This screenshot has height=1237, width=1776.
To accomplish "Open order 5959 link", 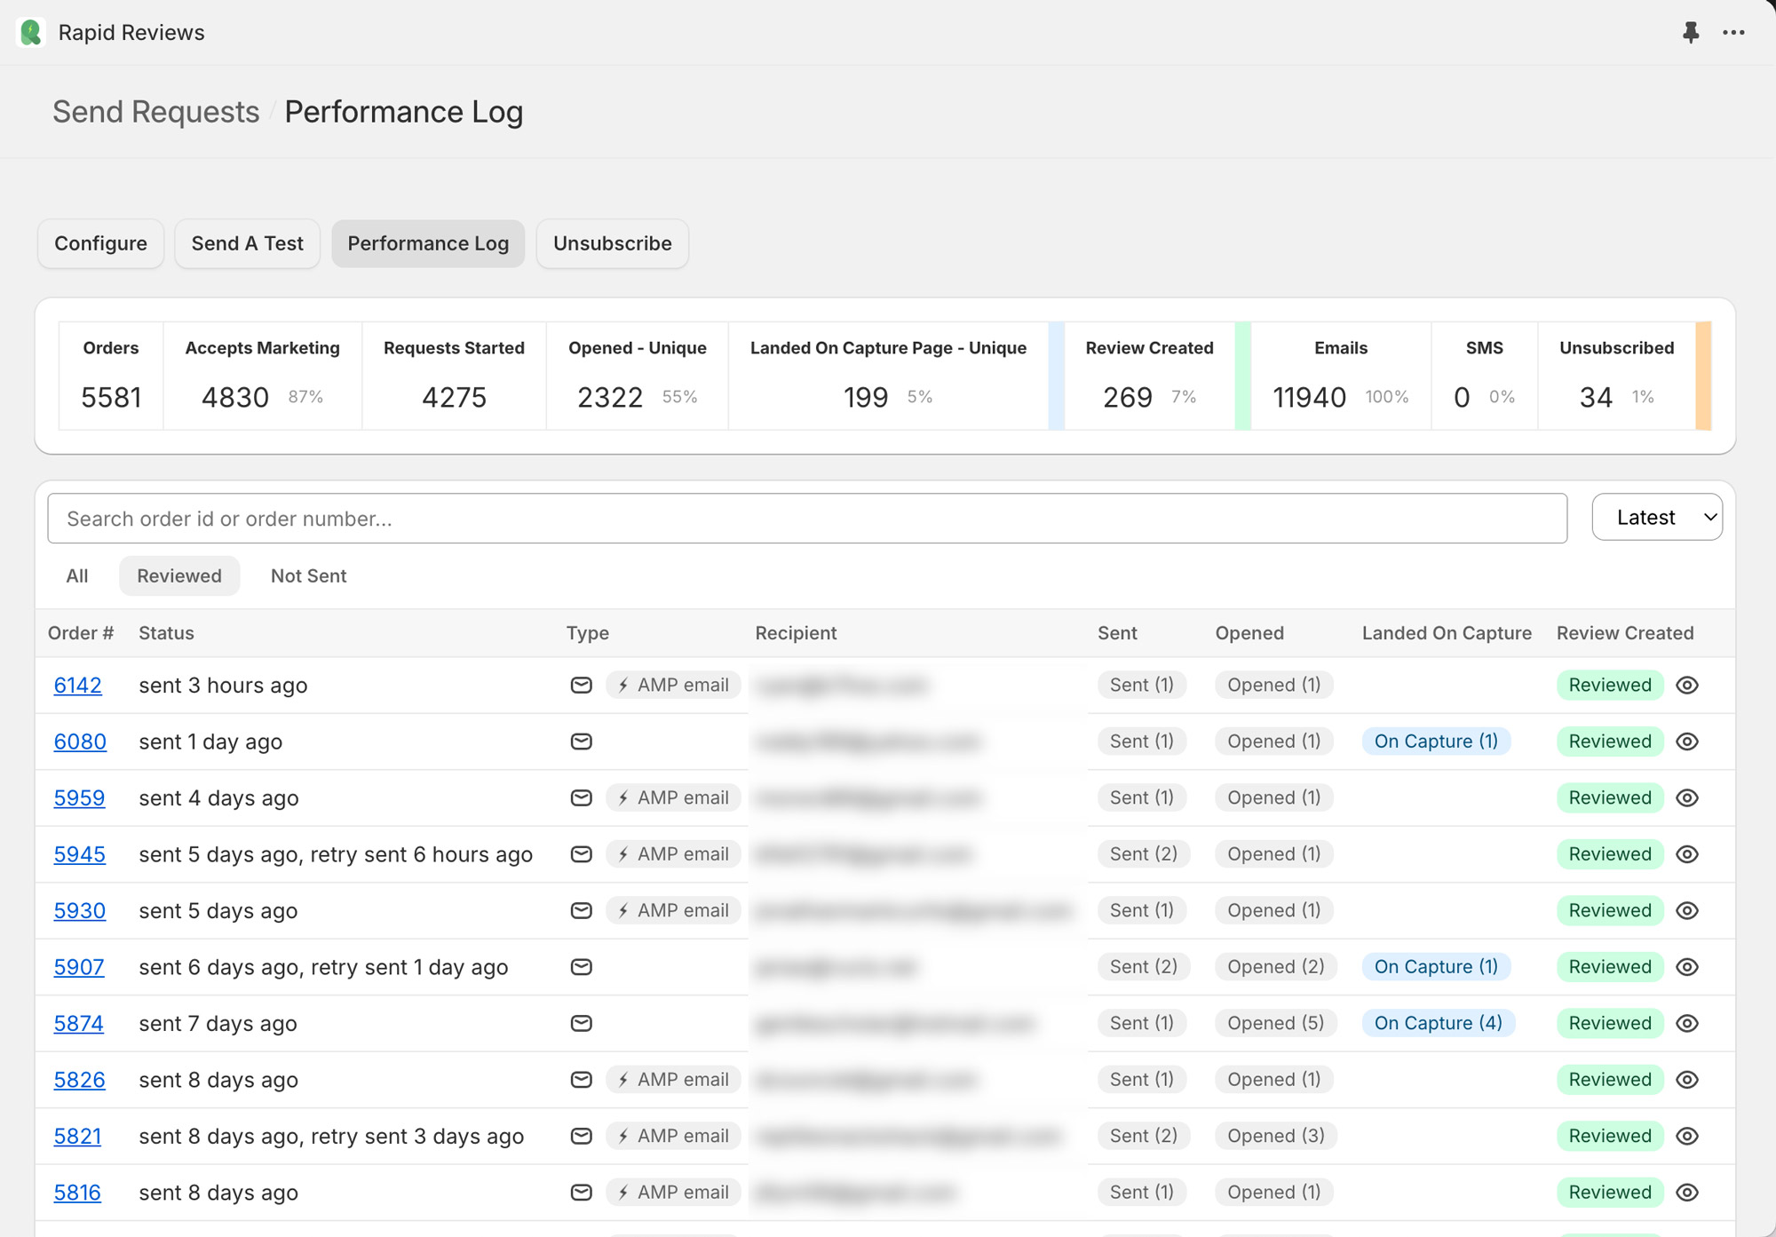I will point(79,797).
